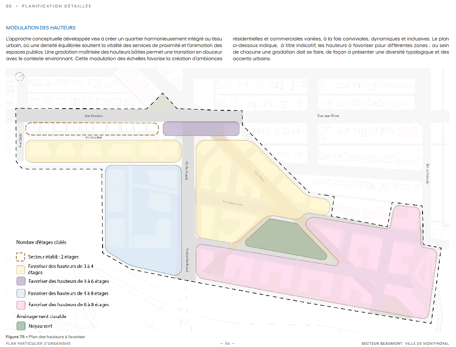Image resolution: width=456 pixels, height=347 pixels.
Task: Click the blue '4 à 8 étages' legend swatch
Action: point(21,292)
